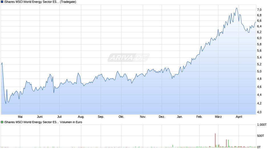Click the 'Nov.' month label

coord(143,117)
